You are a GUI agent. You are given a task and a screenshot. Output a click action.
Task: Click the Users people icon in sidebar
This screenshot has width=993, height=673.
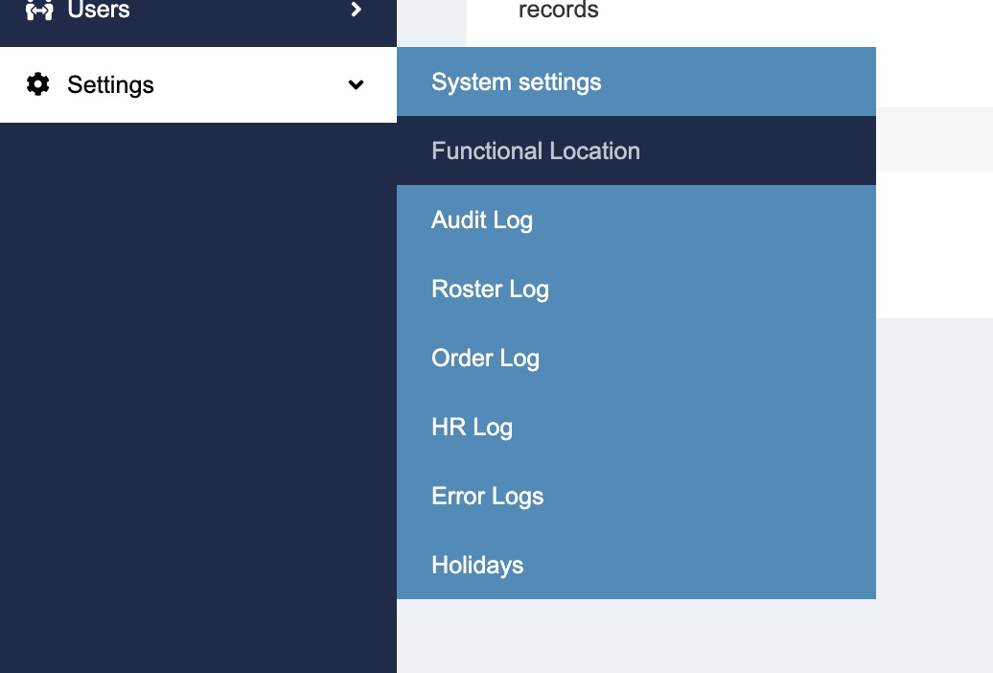pos(38,10)
